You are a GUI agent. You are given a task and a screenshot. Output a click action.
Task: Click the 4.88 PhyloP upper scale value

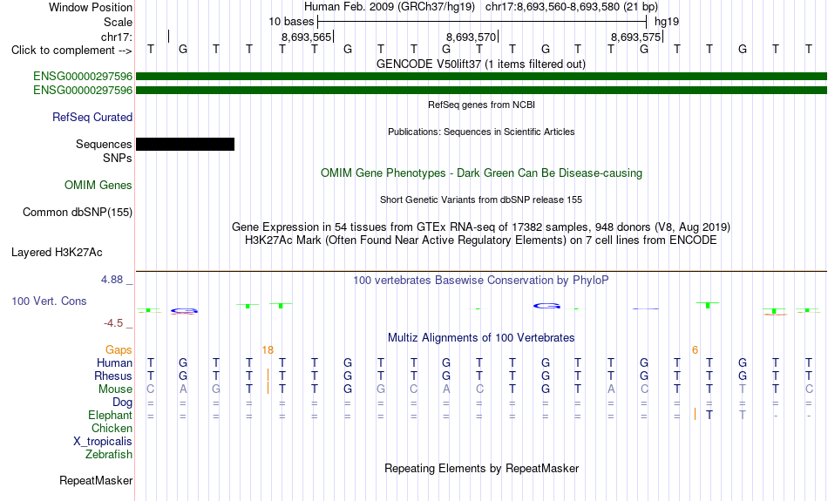pyautogui.click(x=112, y=280)
